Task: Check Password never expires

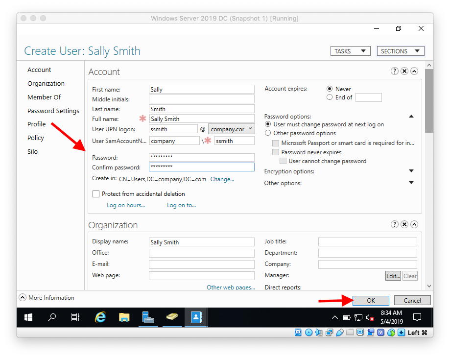Action: click(x=276, y=152)
